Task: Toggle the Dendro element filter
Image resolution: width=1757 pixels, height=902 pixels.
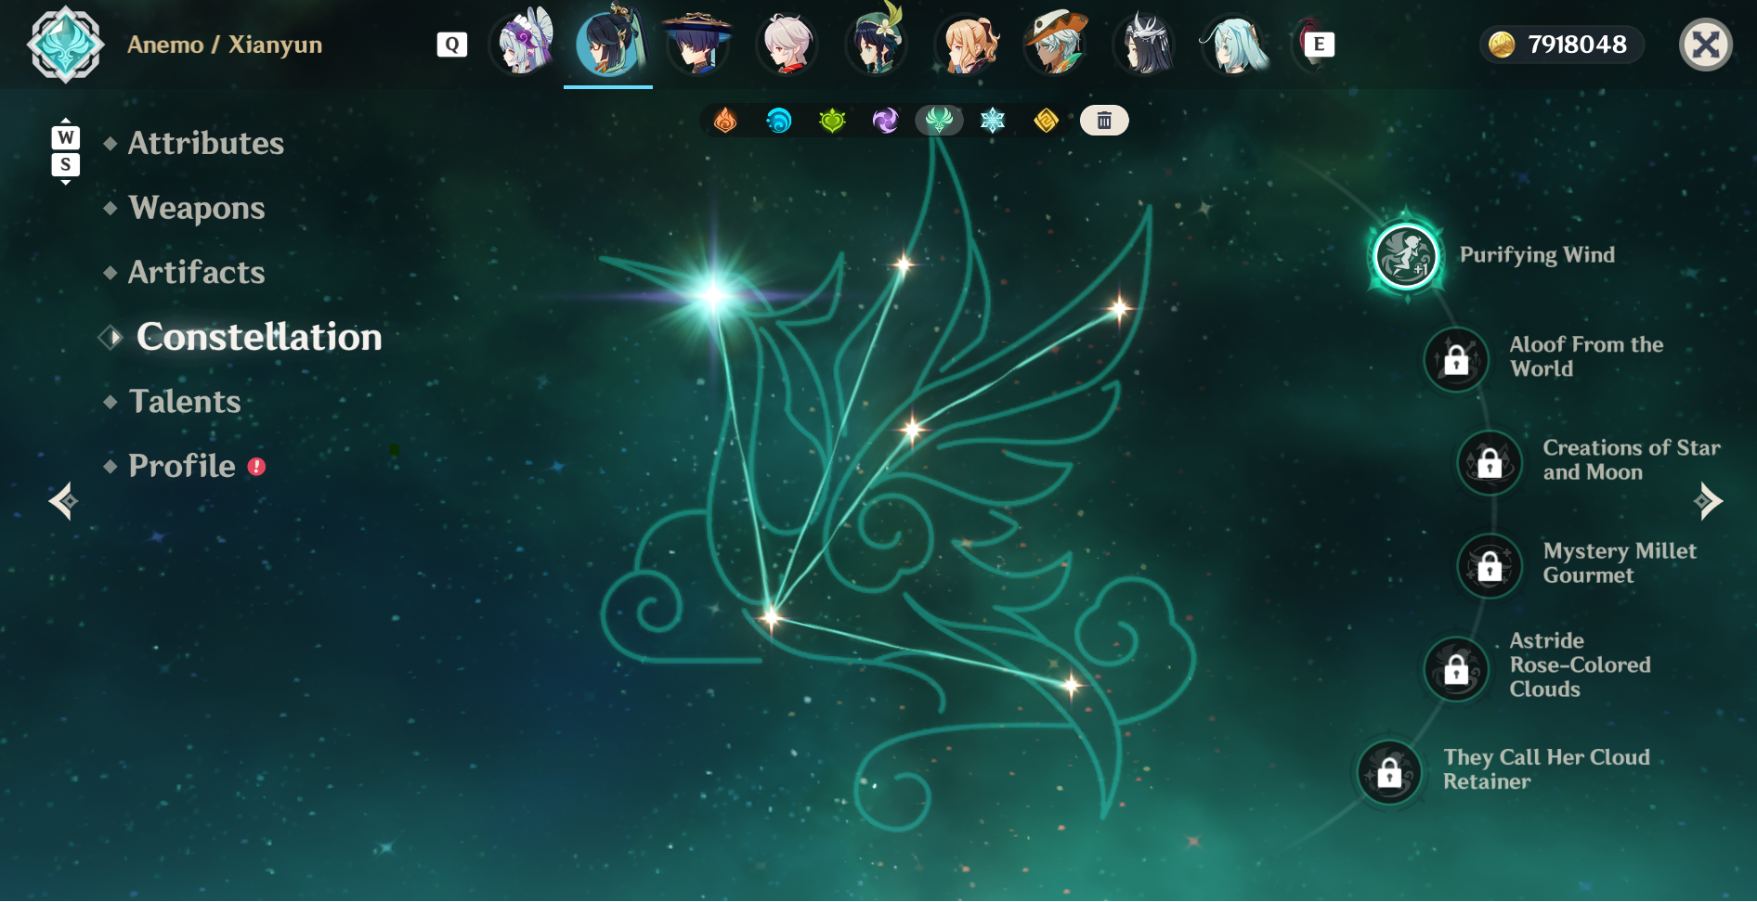Action: point(832,121)
